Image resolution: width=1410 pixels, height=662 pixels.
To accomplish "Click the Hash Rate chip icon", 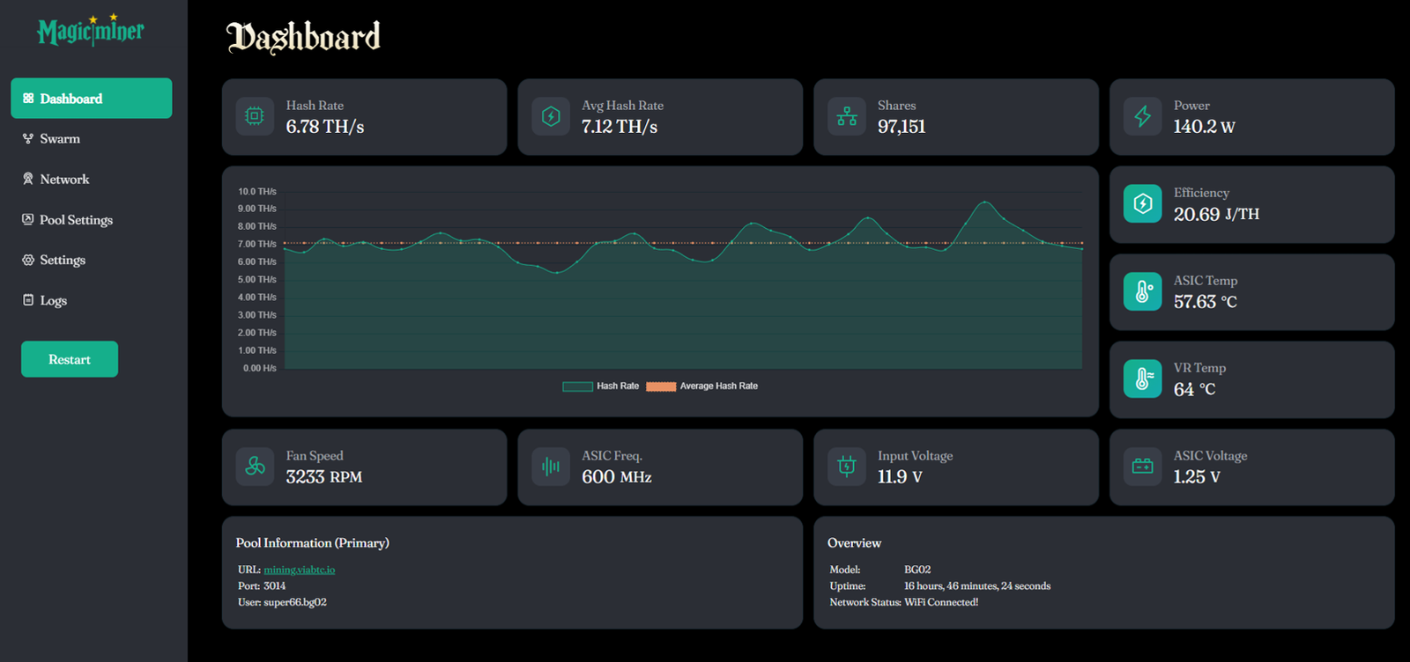I will click(255, 116).
